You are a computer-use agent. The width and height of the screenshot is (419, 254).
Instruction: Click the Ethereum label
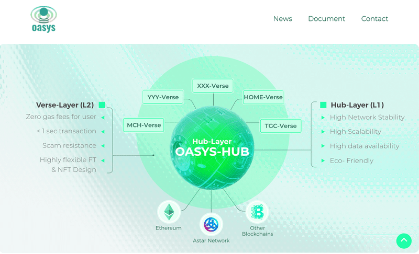coord(168,228)
